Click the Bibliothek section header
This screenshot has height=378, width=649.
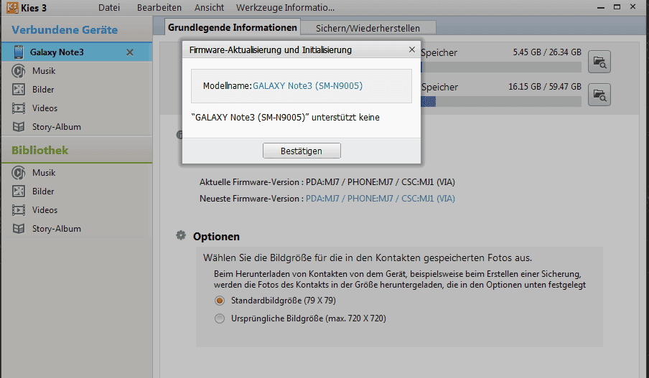(x=39, y=150)
